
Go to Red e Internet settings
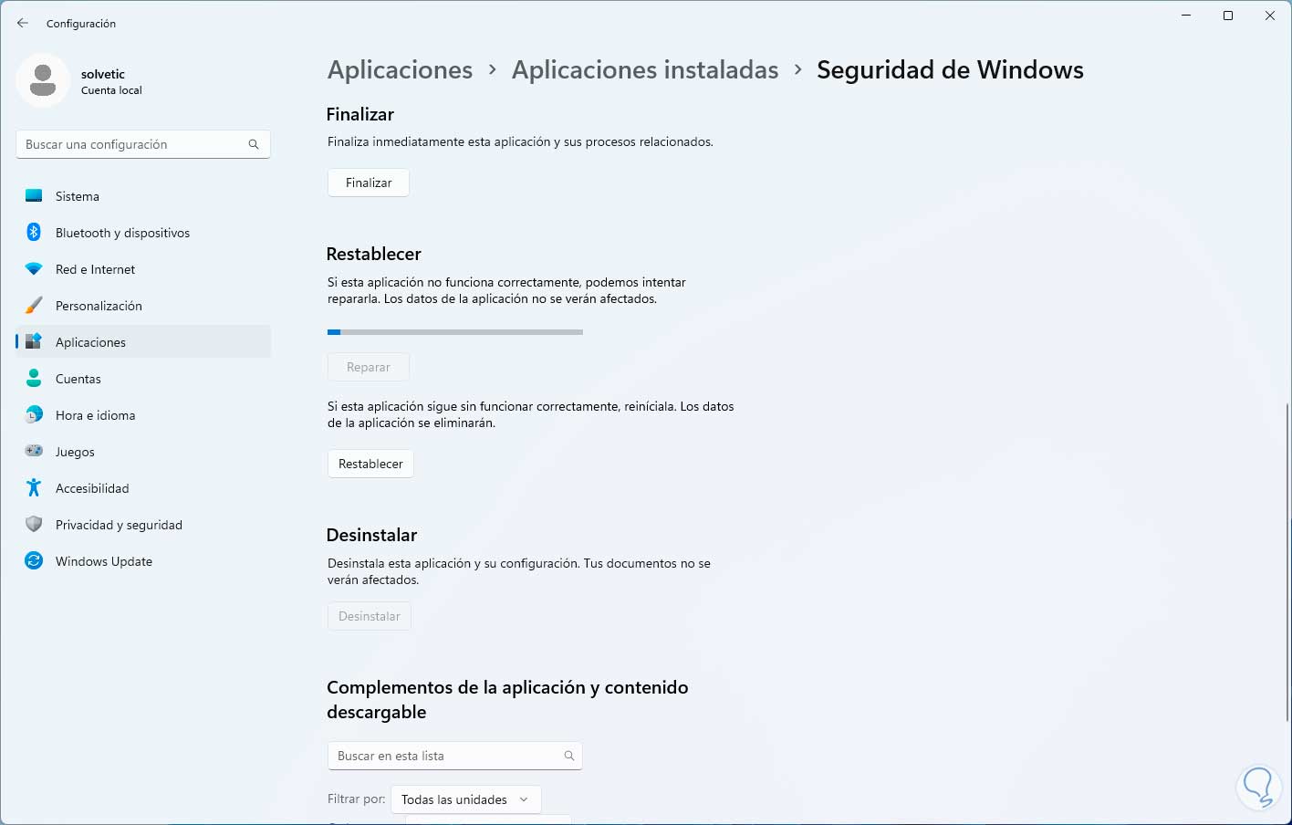click(143, 269)
